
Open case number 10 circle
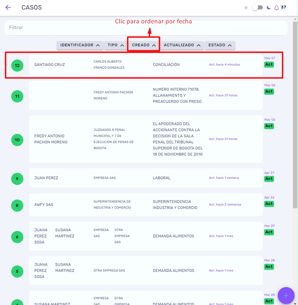point(17,140)
